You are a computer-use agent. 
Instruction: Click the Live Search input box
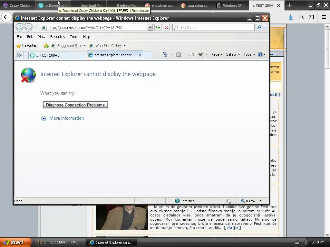point(213,28)
